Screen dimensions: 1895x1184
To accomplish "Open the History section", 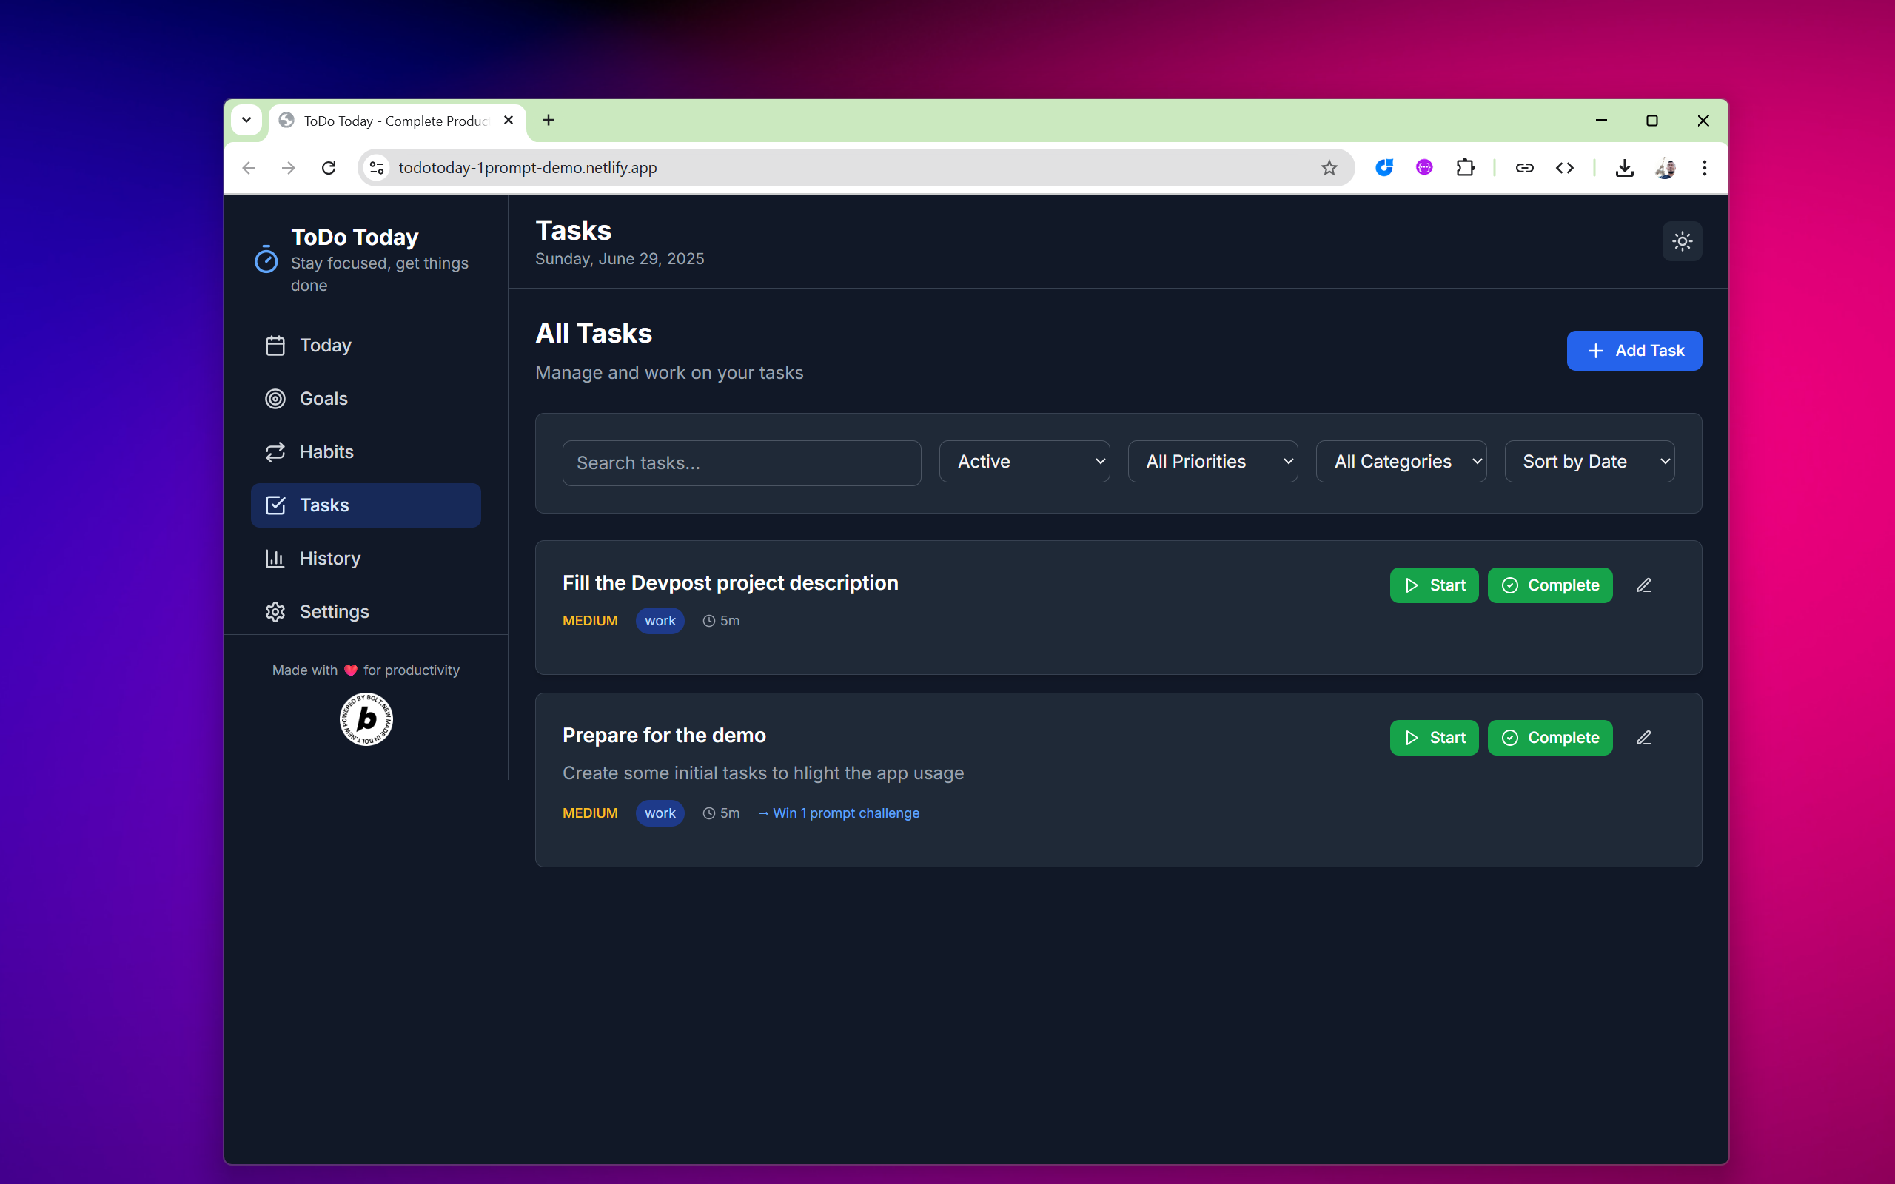I will 329,558.
